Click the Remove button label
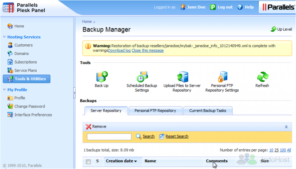Screen dimensions: 296x169 [x=99, y=126]
